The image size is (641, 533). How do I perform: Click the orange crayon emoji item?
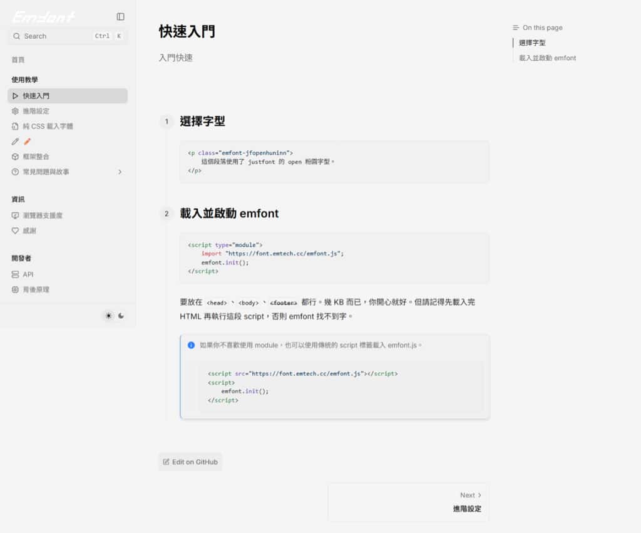(x=28, y=142)
